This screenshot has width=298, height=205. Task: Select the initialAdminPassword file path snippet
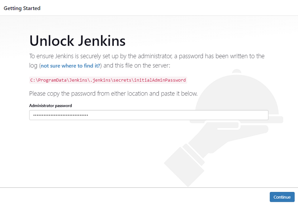click(107, 80)
